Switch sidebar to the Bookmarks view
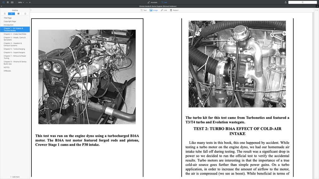 pyautogui.click(x=5, y=13)
